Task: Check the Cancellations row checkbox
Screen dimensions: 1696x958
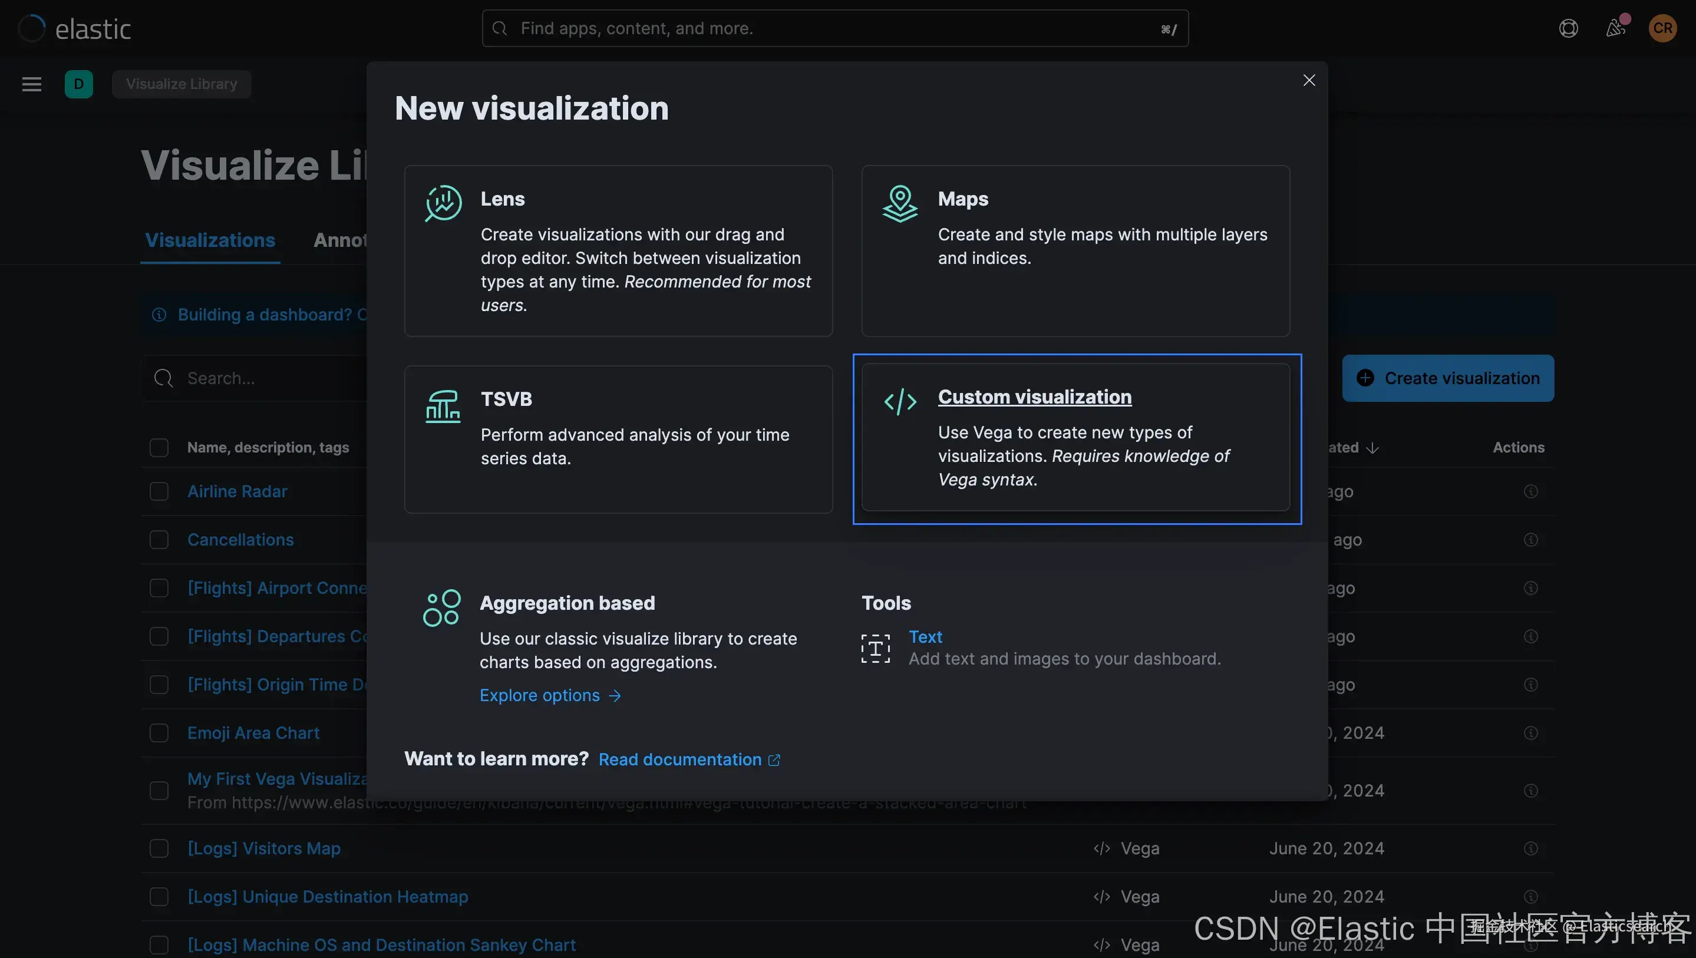Action: pyautogui.click(x=159, y=540)
